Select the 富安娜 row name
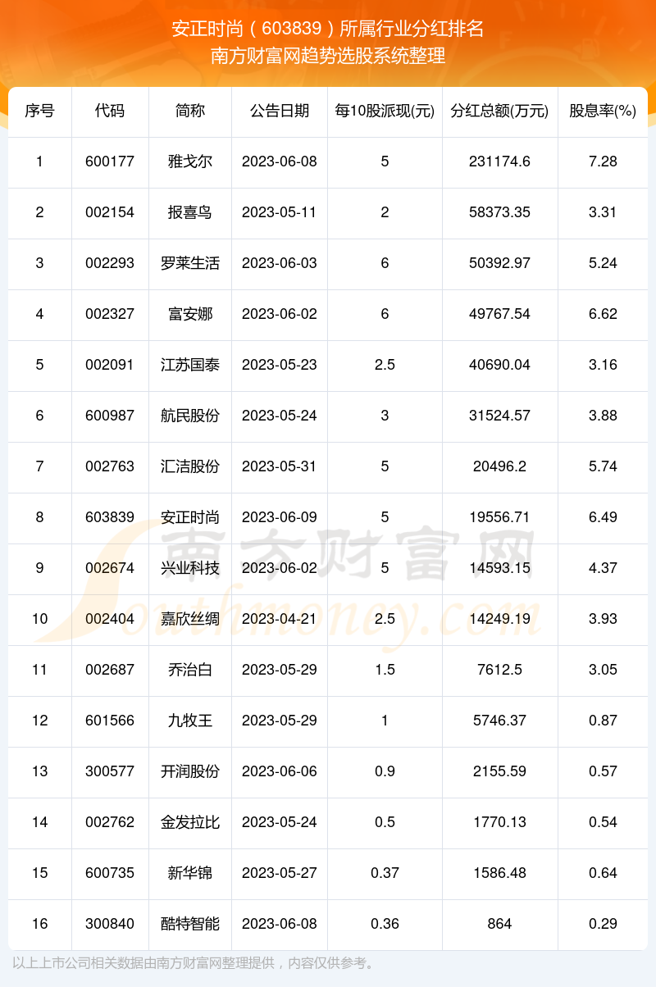This screenshot has height=1005, width=656. 190,314
